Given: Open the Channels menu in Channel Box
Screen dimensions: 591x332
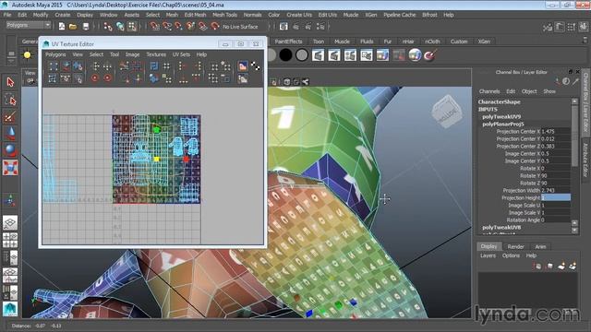Looking at the screenshot, I should [489, 91].
